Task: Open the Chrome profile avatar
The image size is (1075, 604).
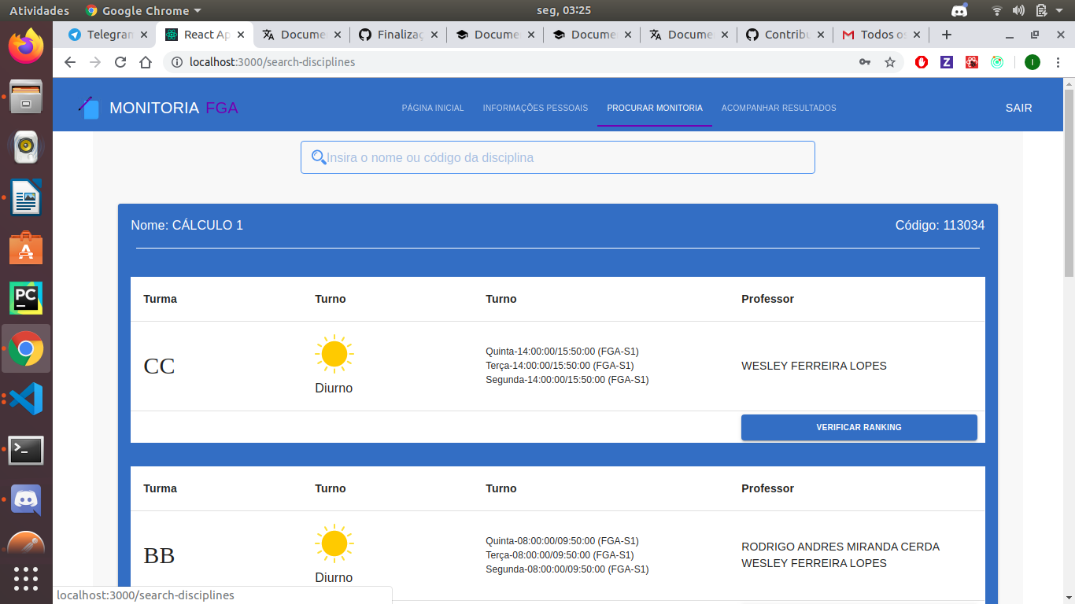Action: point(1033,62)
